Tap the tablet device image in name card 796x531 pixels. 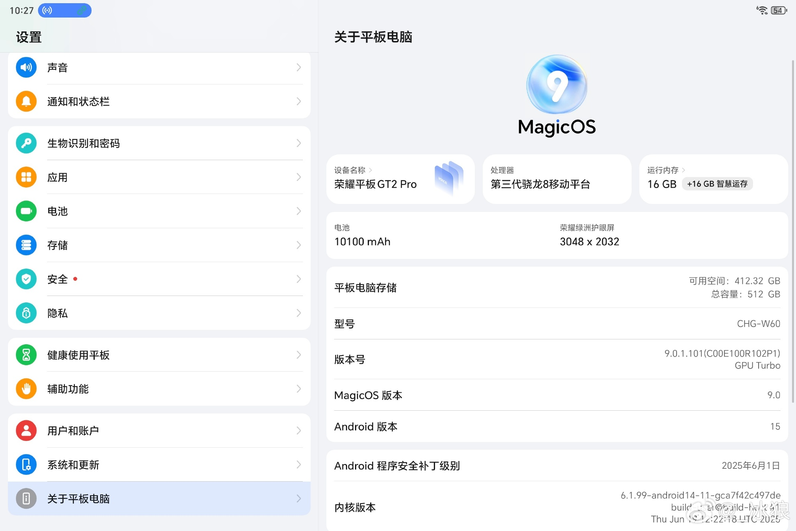[x=449, y=178]
